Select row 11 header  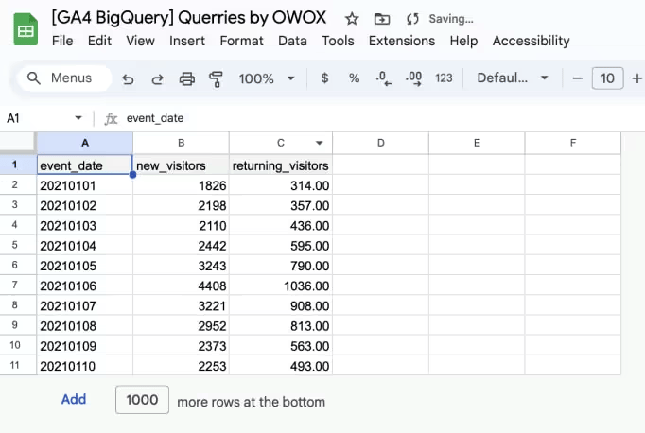(18, 365)
